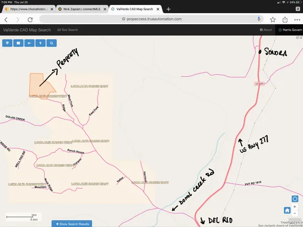Reload the page

[30, 19]
